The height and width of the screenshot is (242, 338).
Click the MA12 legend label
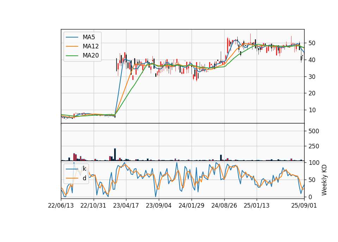click(90, 46)
